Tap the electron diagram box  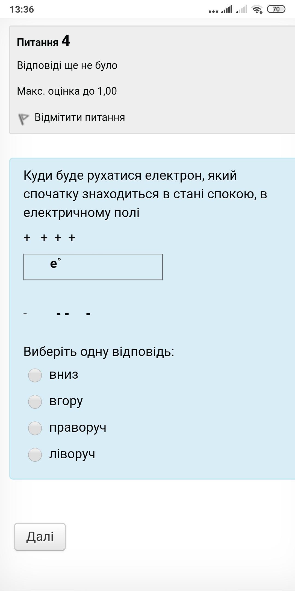(93, 267)
